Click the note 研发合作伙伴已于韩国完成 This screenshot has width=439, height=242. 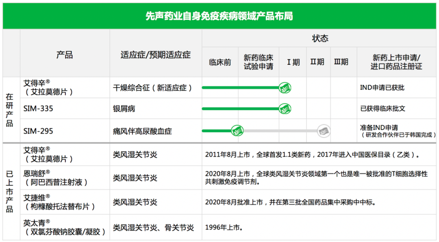[x=398, y=135]
